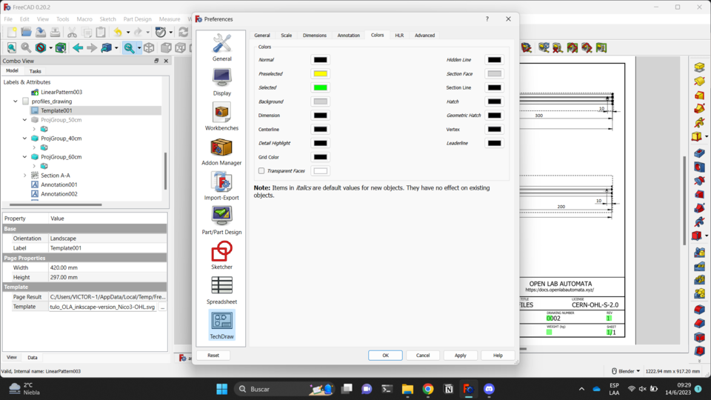Change the Hidden Line color swatch
711x400 pixels.
tap(494, 60)
